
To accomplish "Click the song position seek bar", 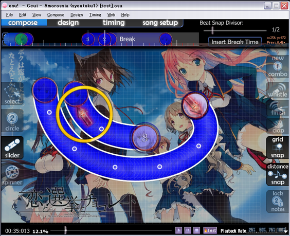I will [111, 230].
